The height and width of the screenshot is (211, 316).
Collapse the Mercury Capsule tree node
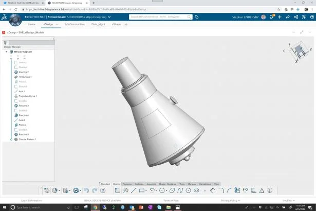click(6, 52)
